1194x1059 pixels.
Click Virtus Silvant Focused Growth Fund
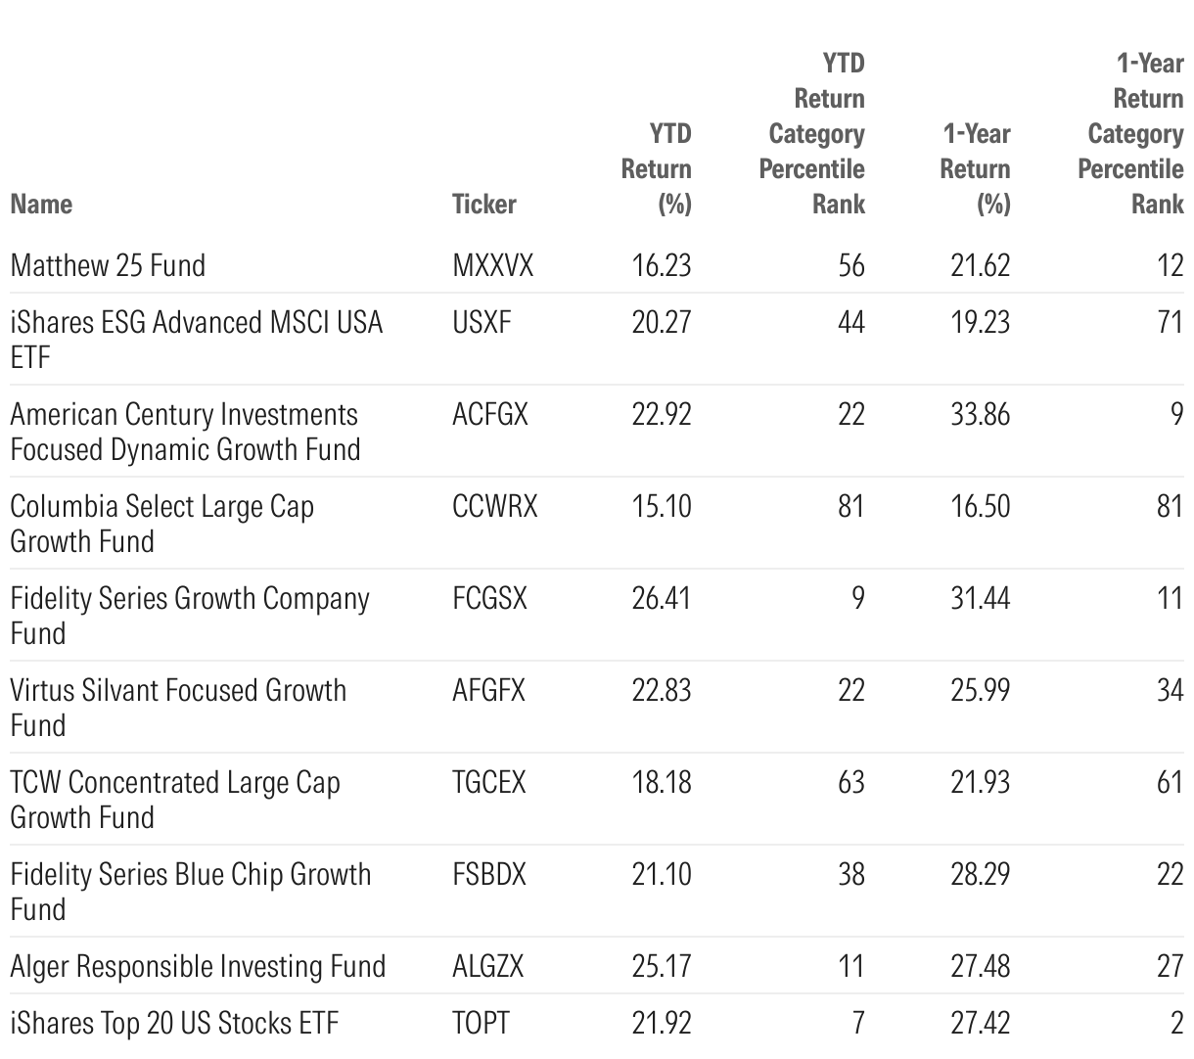click(178, 707)
